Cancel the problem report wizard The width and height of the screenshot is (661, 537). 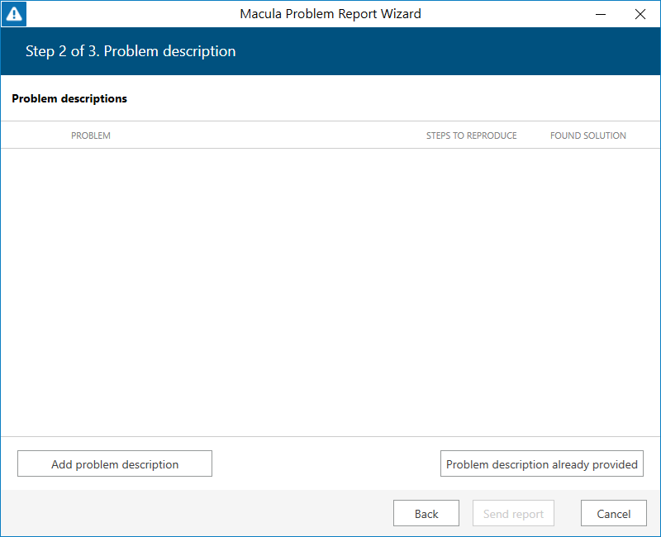[x=613, y=513]
